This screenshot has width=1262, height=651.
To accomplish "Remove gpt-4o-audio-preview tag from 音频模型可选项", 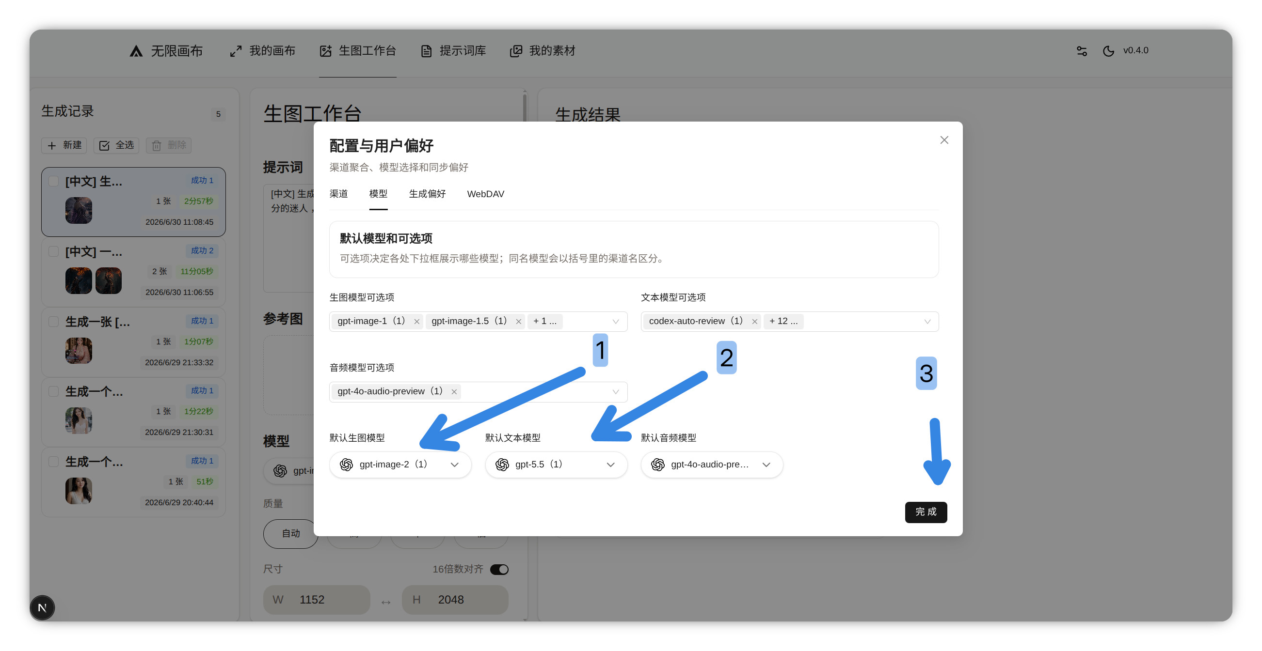I will 454,391.
